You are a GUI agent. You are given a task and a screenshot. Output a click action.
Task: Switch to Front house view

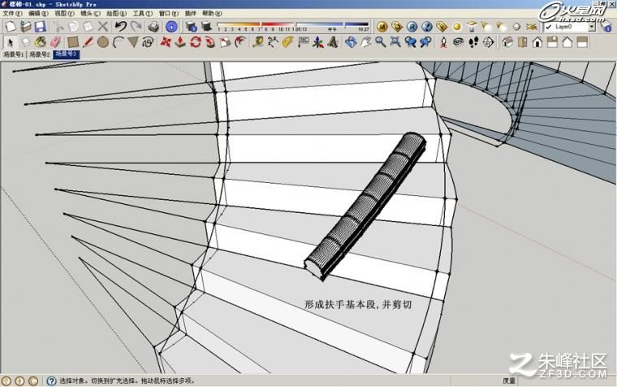click(537, 41)
